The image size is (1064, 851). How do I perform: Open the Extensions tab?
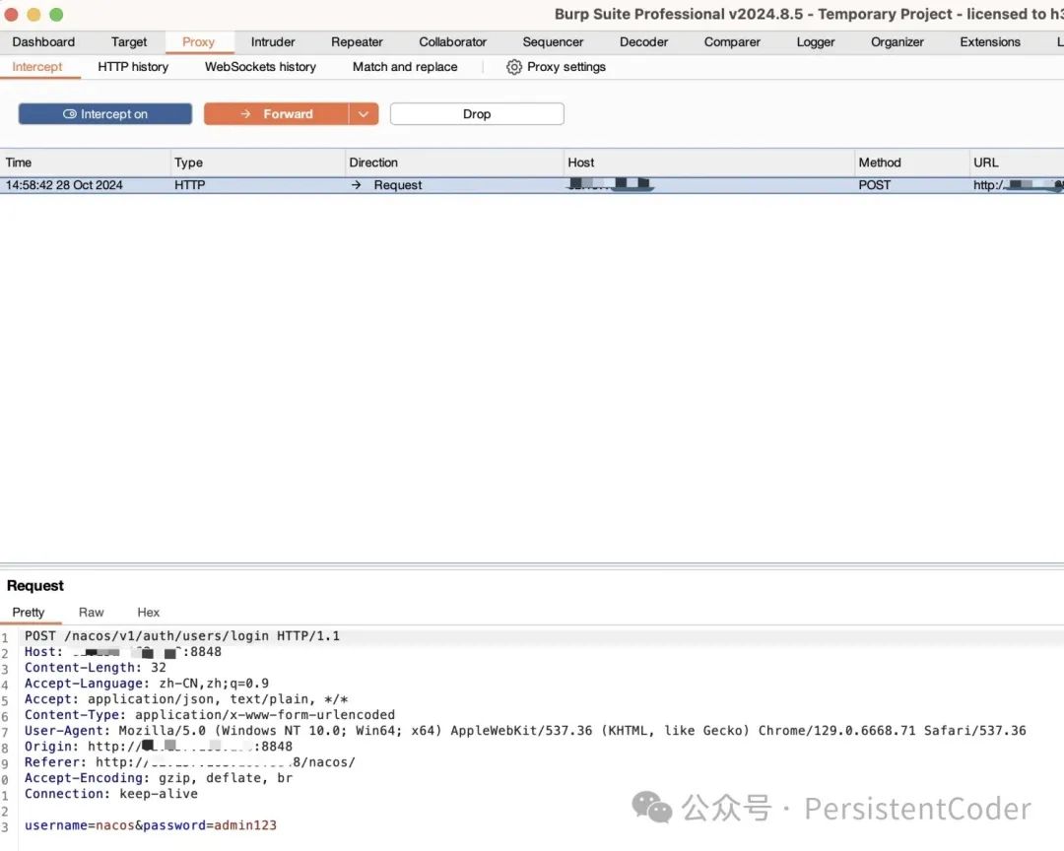[990, 42]
